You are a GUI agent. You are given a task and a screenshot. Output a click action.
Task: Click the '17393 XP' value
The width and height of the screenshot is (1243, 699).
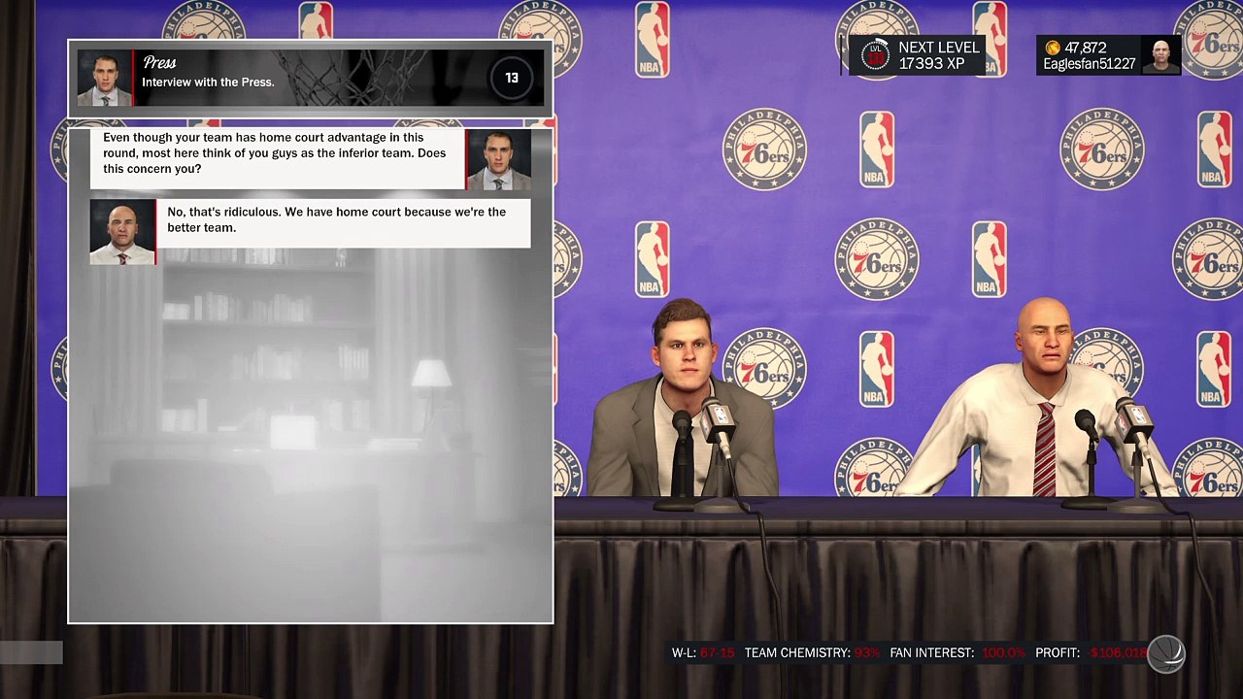(x=931, y=63)
